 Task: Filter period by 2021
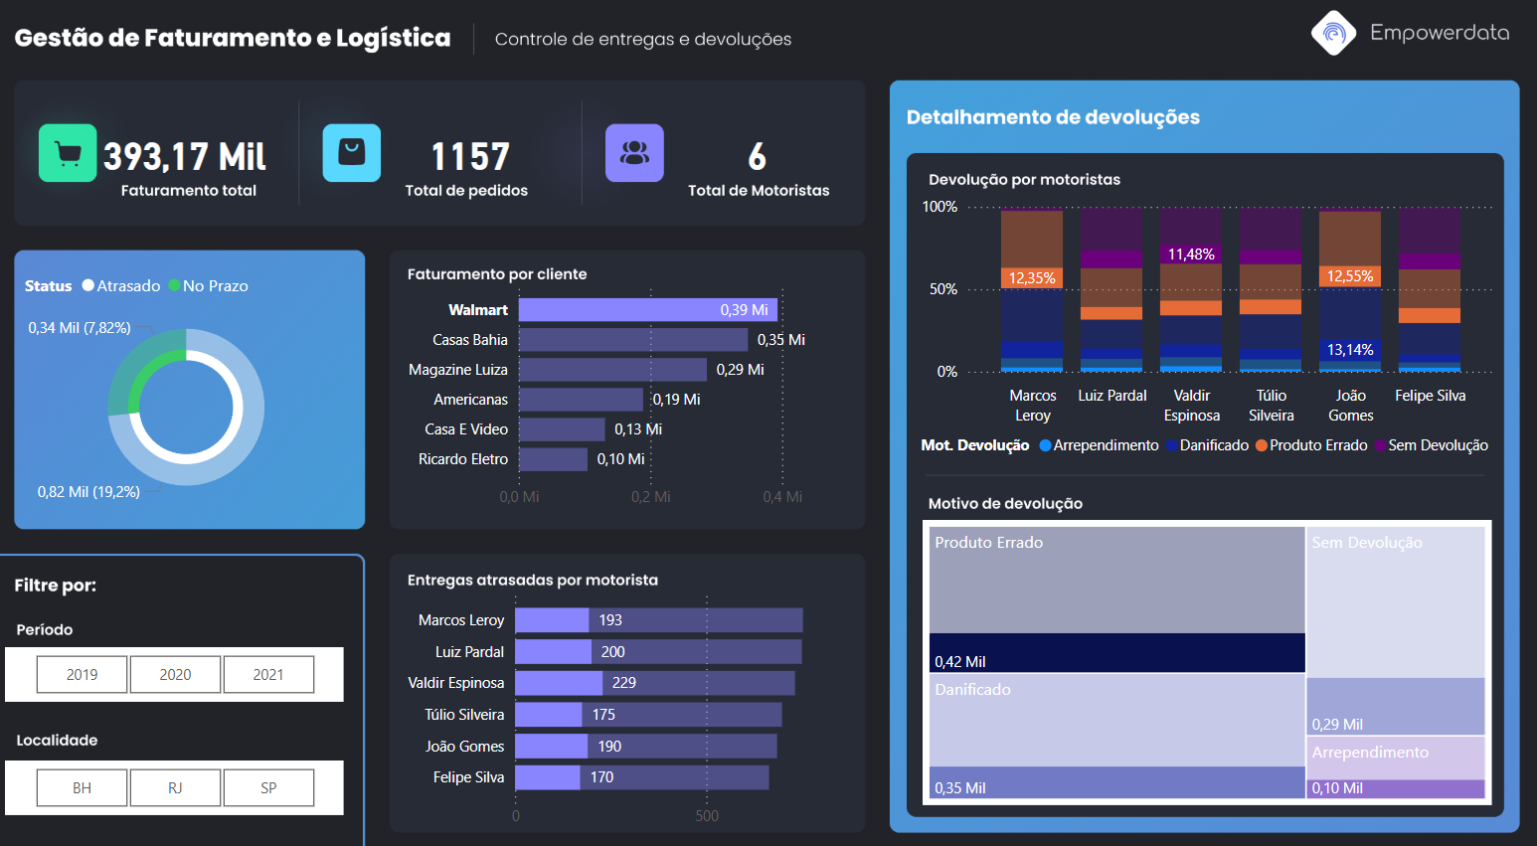point(268,674)
